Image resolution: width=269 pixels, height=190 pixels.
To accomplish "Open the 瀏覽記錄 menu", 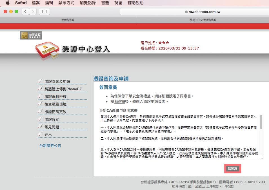I will tap(88, 3).
